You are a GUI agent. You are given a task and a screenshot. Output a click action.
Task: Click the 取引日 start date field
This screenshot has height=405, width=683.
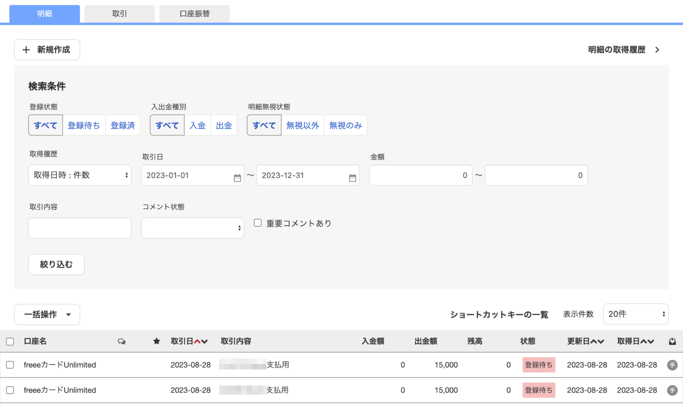click(x=193, y=175)
